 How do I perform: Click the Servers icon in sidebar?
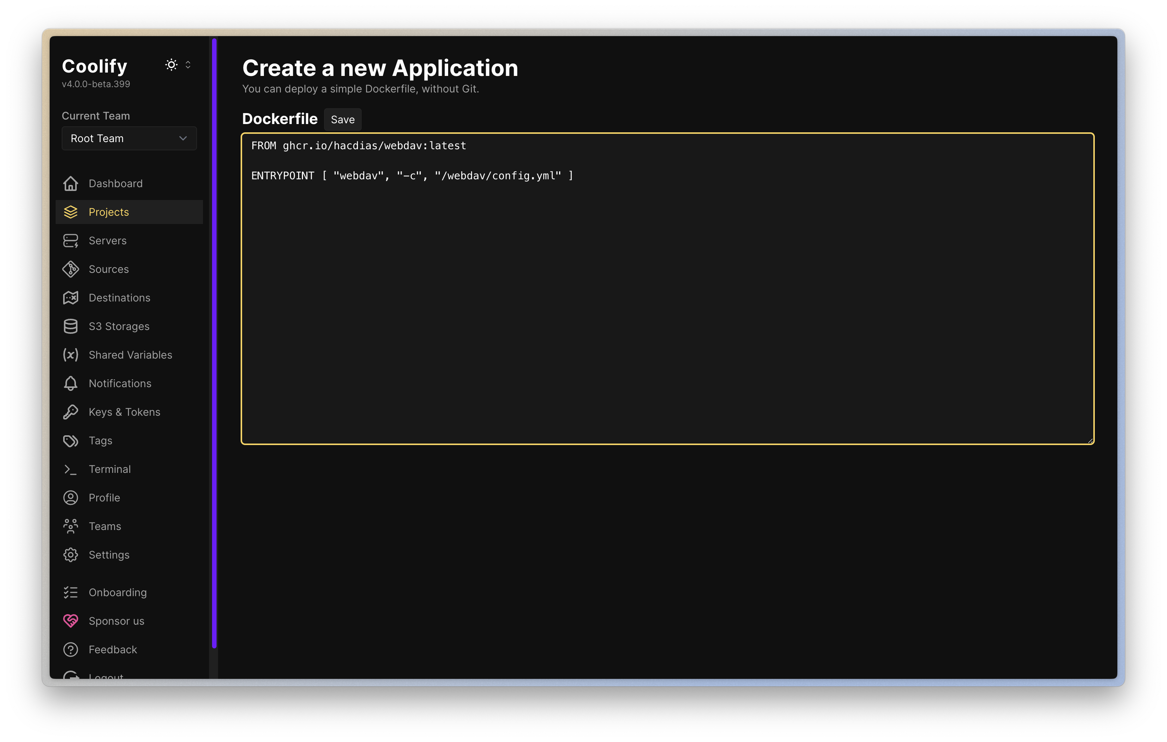[x=71, y=241]
